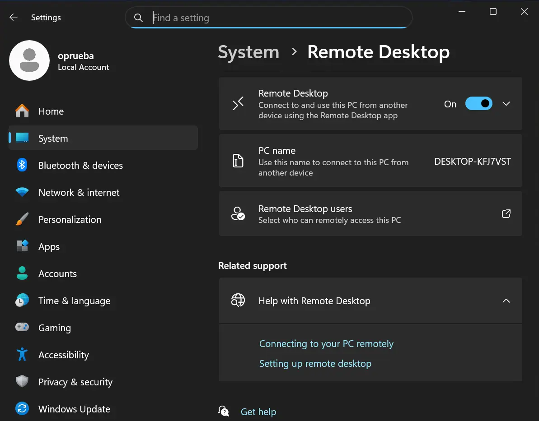Viewport: 539px width, 421px height.
Task: Open Setting up remote desktop link
Action: [315, 364]
